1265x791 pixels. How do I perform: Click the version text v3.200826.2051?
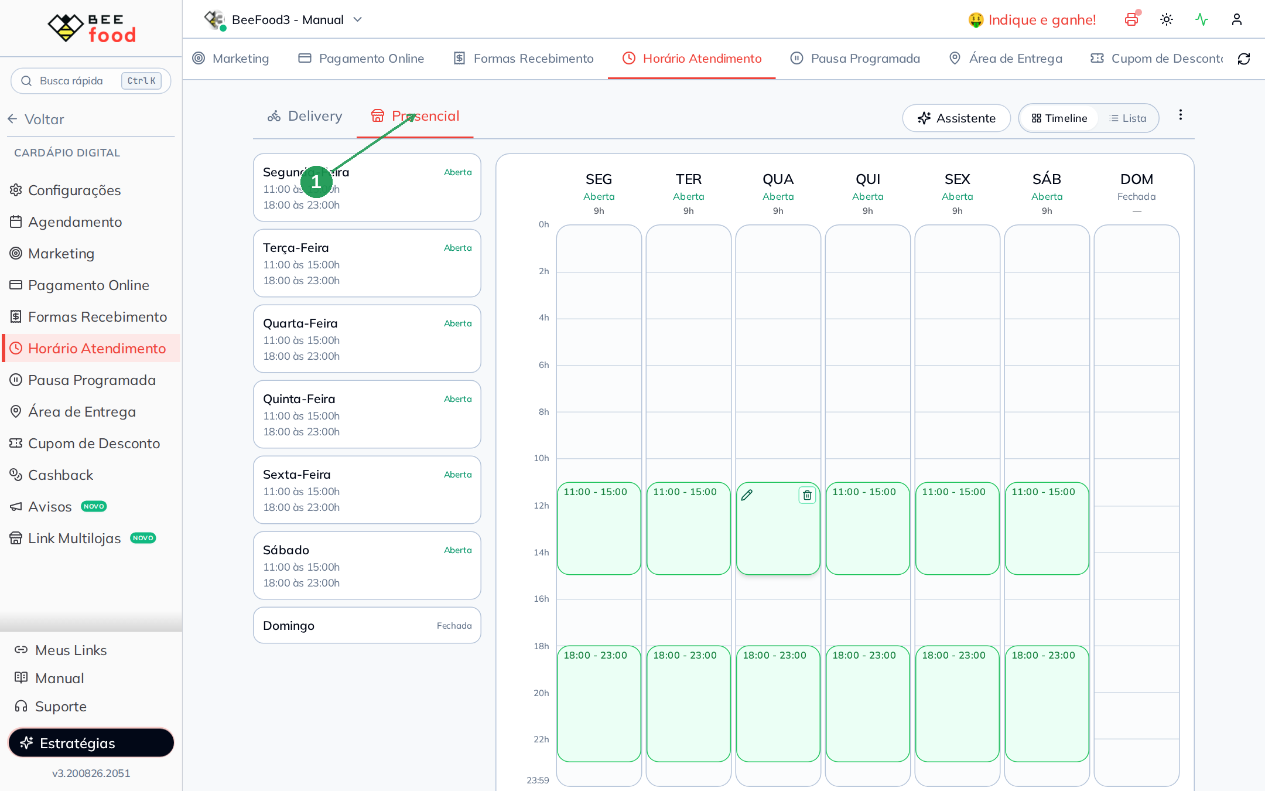click(x=91, y=773)
